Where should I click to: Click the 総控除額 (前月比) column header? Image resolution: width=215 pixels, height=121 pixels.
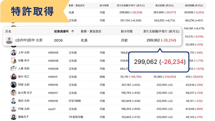[x=194, y=6]
